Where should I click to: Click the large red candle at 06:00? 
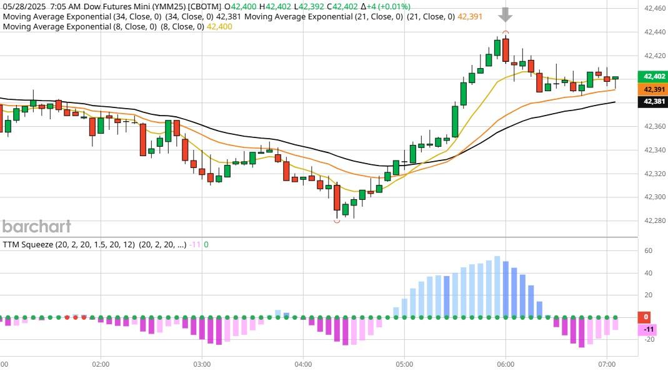506,50
